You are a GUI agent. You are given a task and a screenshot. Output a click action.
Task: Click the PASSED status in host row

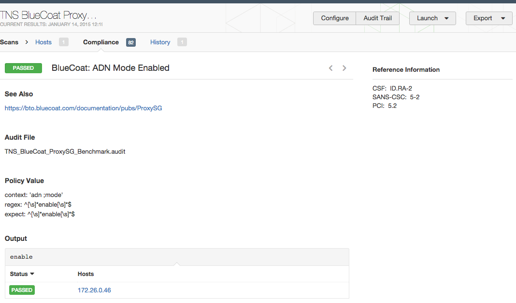(x=22, y=290)
